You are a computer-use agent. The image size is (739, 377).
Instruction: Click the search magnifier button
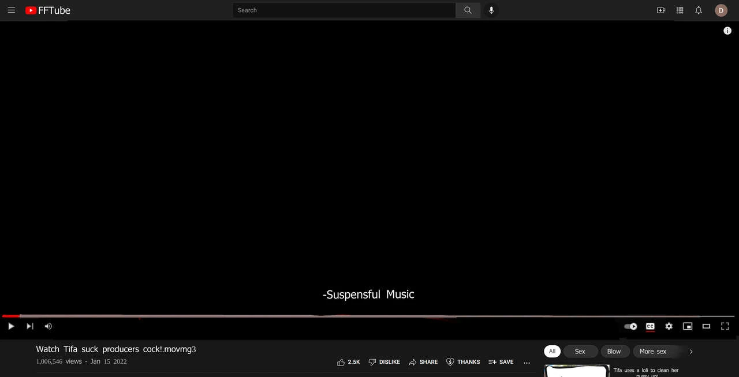(x=468, y=10)
